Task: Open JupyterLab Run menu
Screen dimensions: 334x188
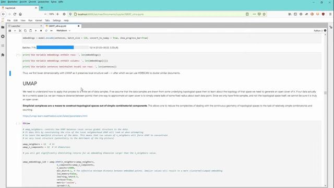Action: [30, 20]
